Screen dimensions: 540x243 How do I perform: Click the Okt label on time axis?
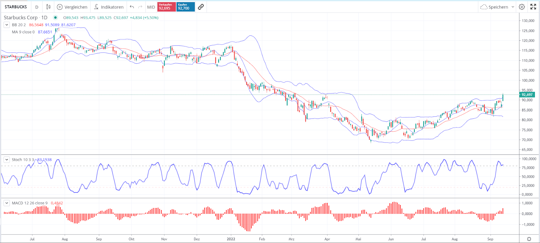[131, 239]
